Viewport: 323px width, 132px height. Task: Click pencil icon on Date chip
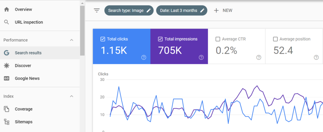tap(202, 10)
